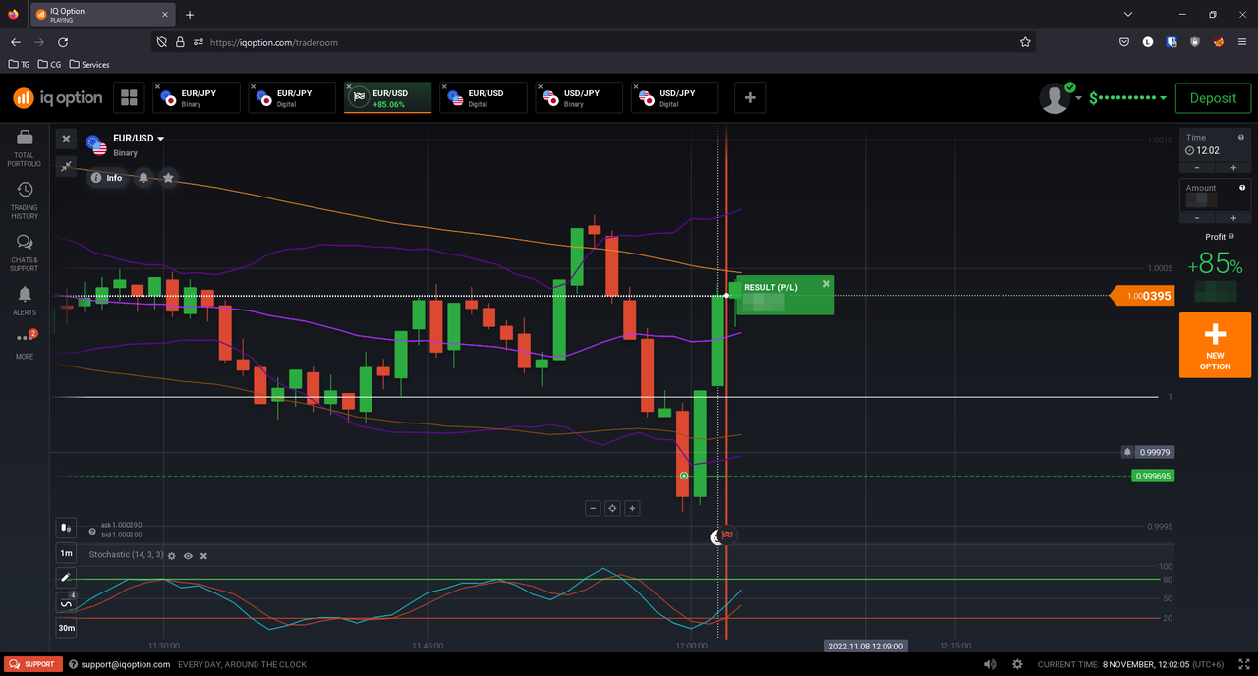The image size is (1258, 676).
Task: Switch to EUR/USD Digital tab
Action: [x=483, y=97]
